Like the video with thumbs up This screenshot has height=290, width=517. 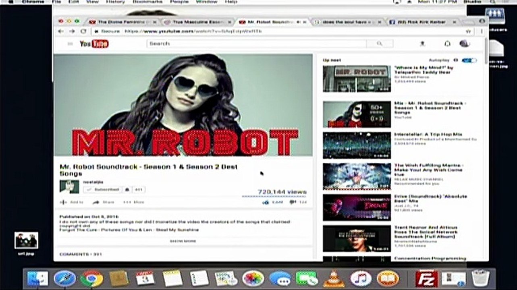coord(266,202)
